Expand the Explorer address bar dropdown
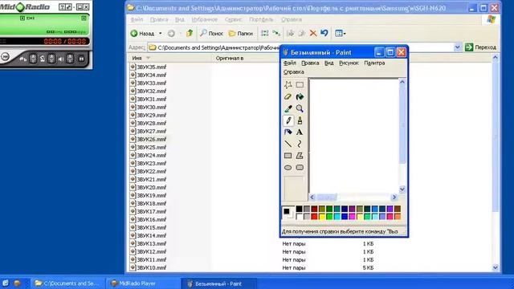This screenshot has width=514, height=289. point(458,47)
